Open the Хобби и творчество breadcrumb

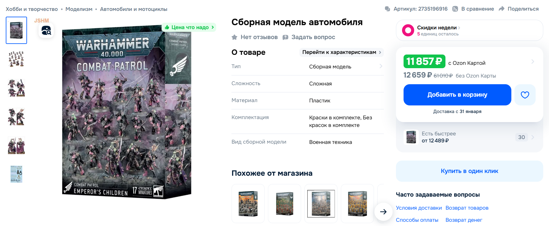coord(32,9)
